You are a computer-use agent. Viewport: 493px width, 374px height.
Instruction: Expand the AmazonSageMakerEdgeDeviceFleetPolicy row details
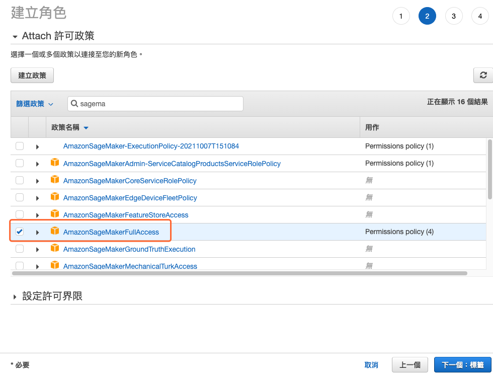click(x=37, y=198)
